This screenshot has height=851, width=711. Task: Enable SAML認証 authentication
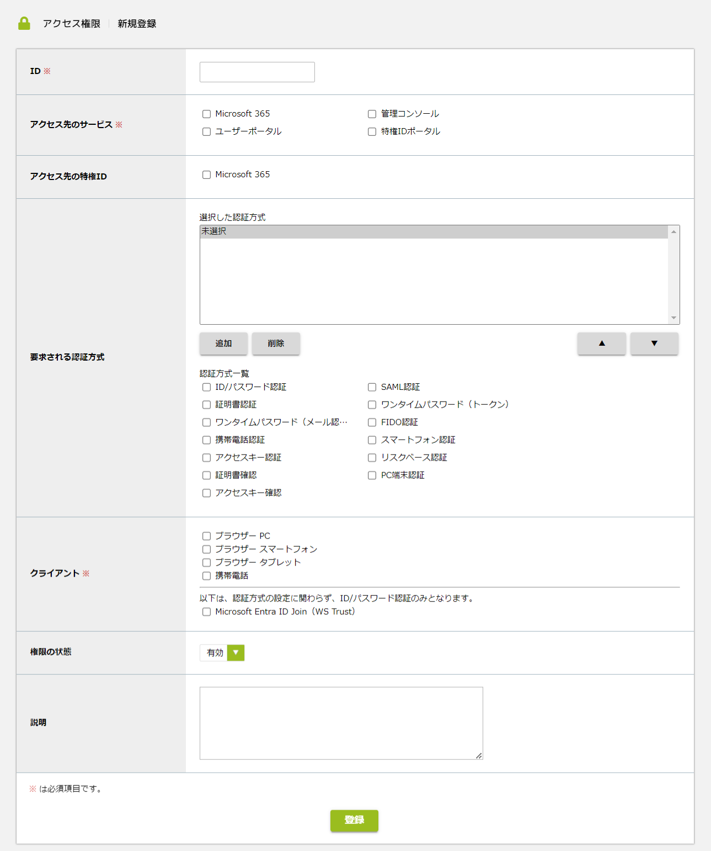tap(372, 387)
